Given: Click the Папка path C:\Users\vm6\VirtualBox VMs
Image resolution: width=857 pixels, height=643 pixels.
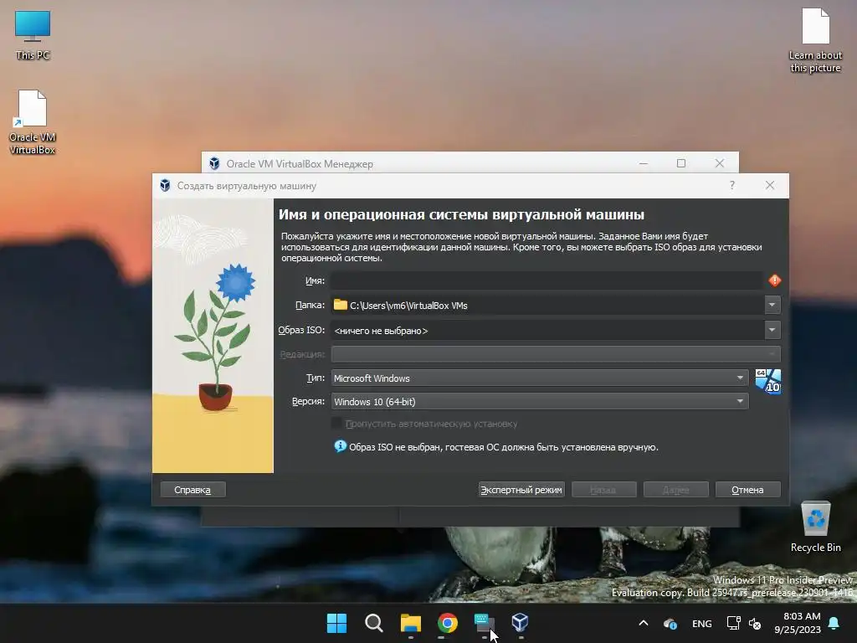Looking at the screenshot, I should pos(408,305).
